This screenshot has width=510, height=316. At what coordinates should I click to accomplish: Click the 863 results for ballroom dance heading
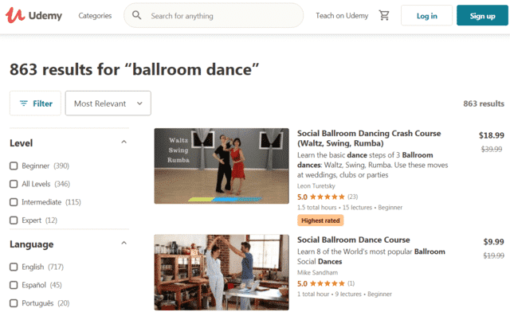(x=135, y=69)
